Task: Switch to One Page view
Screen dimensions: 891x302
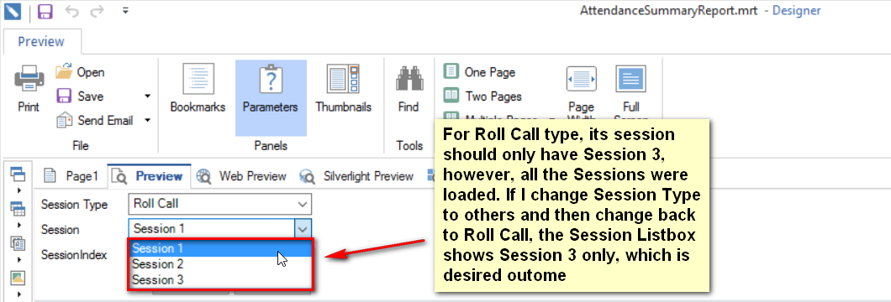Action: click(480, 72)
